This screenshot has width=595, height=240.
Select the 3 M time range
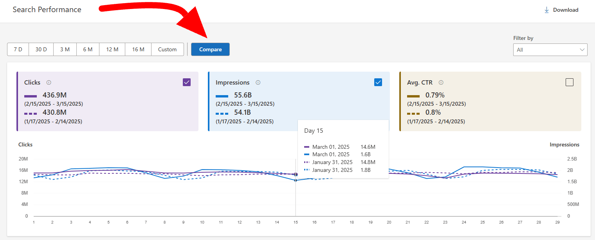coord(65,49)
